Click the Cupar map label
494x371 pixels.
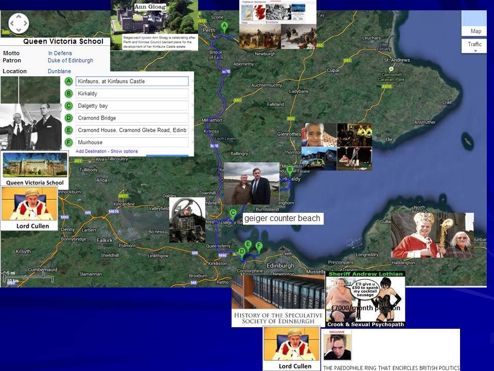[333, 70]
